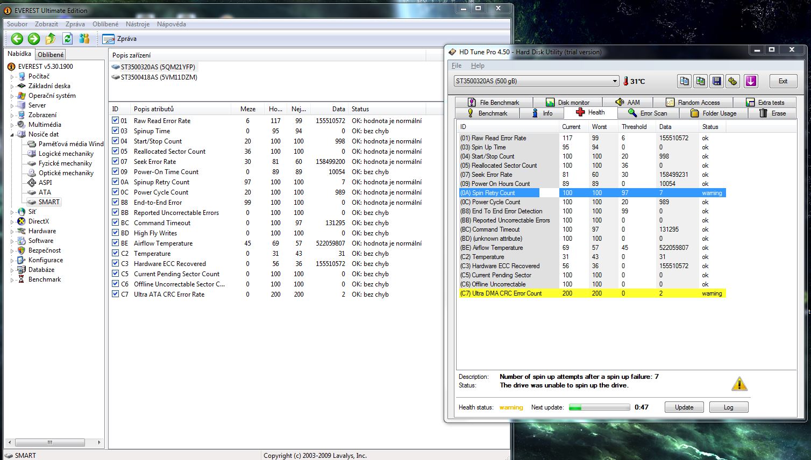This screenshot has height=460, width=811.
Task: Toggle the C7 Ultra ATA CRC Error Rate checkbox
Action: tap(115, 294)
